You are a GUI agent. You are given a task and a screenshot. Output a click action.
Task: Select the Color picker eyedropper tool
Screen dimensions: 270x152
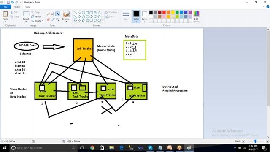[53, 19]
